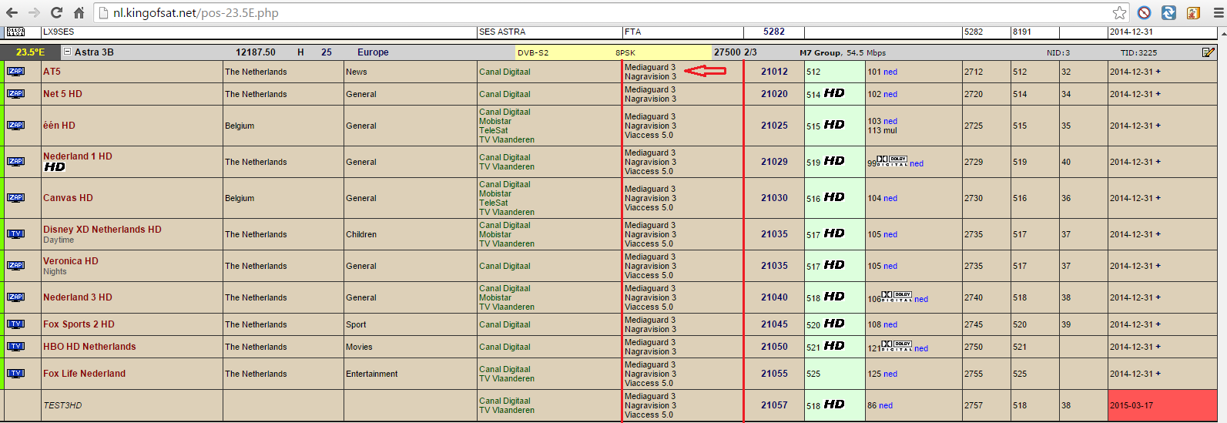Click the 5282 link in the top row
Screen dimensions: 1227x423
point(774,32)
